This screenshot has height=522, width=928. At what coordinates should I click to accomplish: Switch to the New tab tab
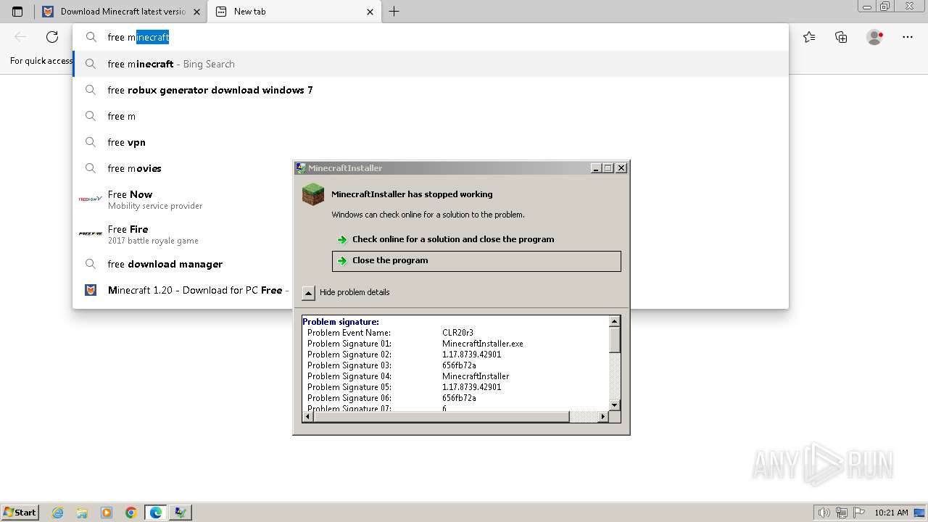pos(294,12)
